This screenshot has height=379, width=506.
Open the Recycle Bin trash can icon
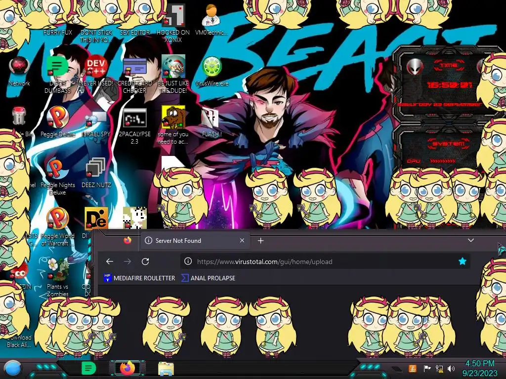point(19,116)
